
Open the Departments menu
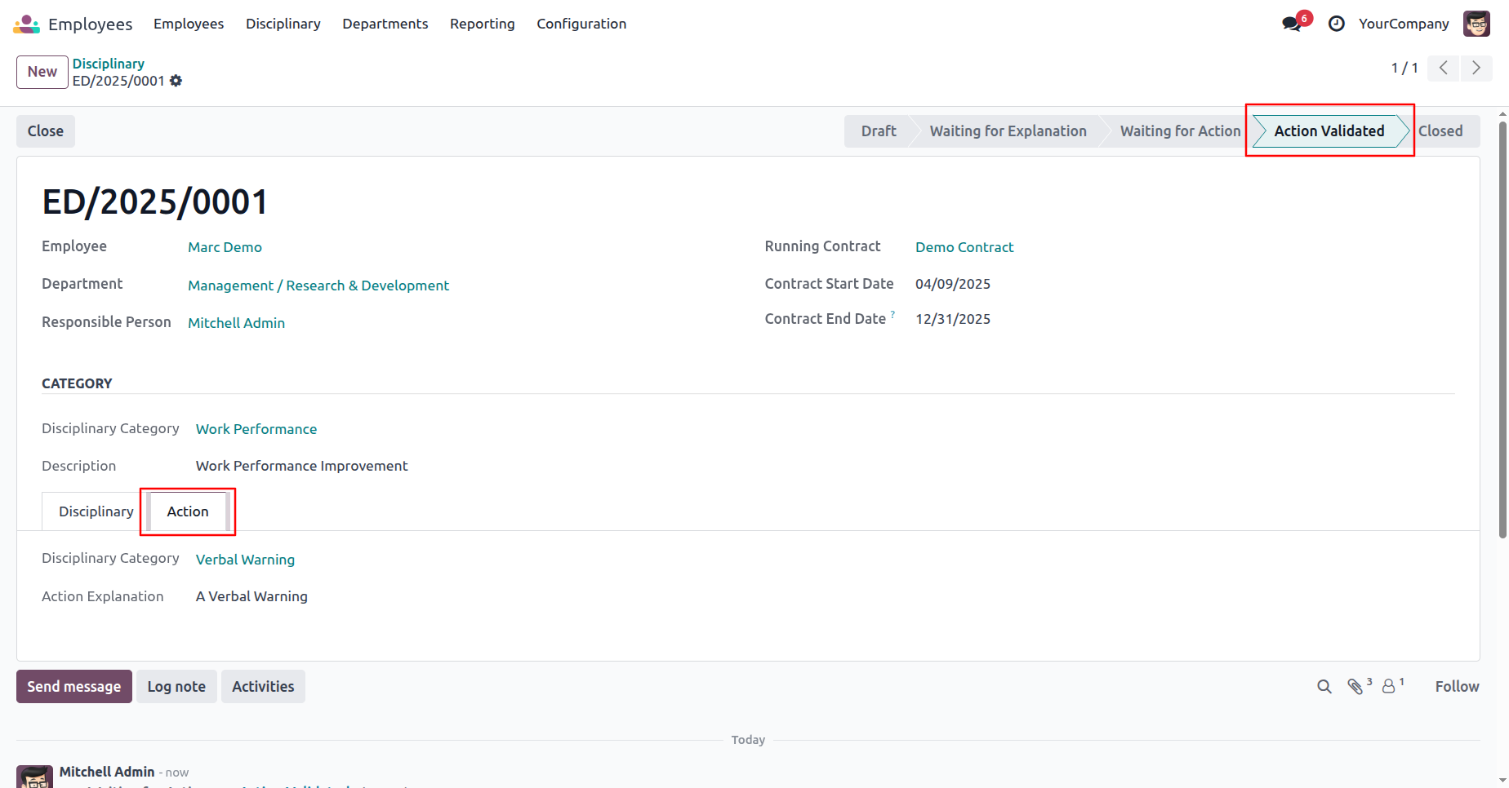[385, 24]
